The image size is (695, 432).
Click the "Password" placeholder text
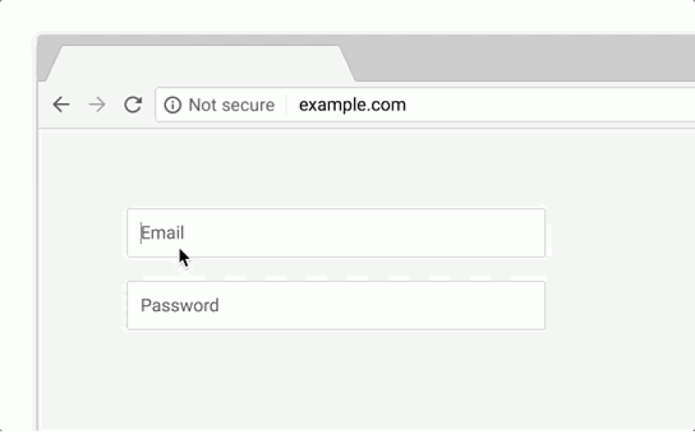pyautogui.click(x=180, y=305)
